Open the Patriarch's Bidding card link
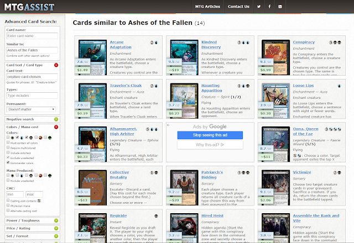This screenshot has height=243, width=354. click(212, 175)
